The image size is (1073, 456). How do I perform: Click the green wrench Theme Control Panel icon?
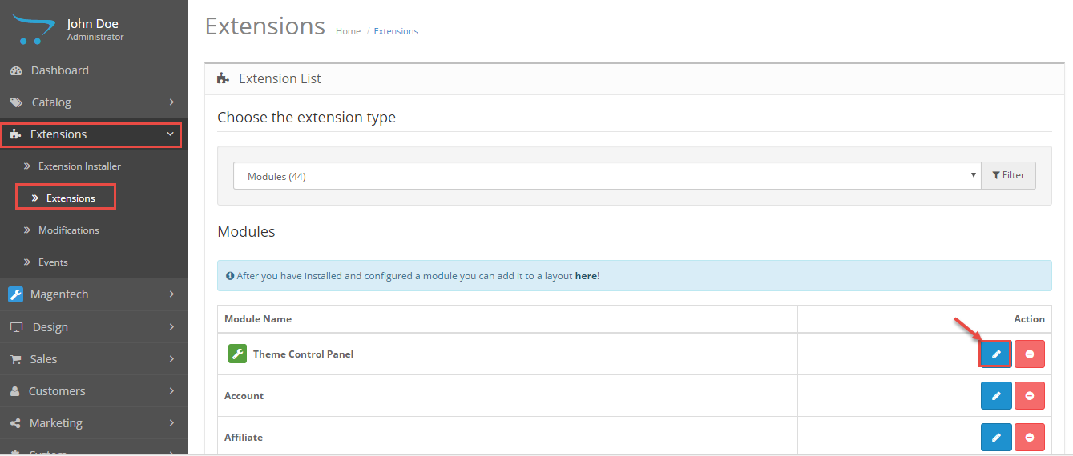point(237,354)
